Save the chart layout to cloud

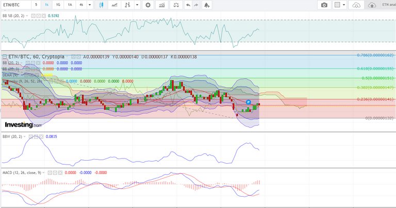(x=372, y=5)
